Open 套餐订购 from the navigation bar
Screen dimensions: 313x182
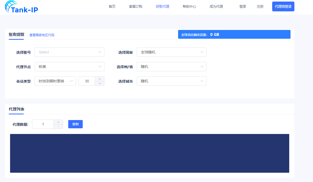point(135,6)
